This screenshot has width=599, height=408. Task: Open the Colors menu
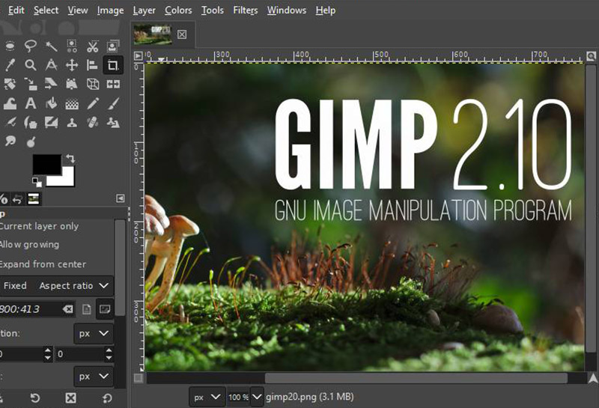click(x=178, y=10)
